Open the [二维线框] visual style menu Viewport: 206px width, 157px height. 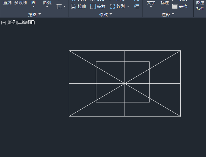(26, 23)
